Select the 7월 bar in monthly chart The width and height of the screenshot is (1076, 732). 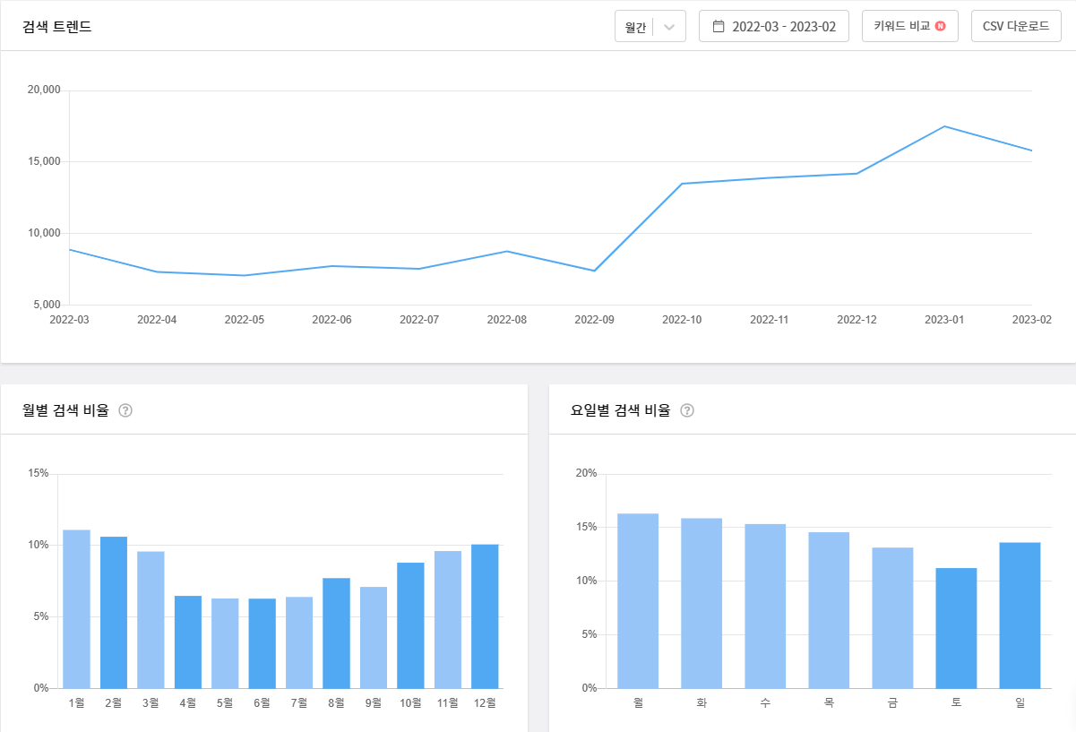point(299,642)
